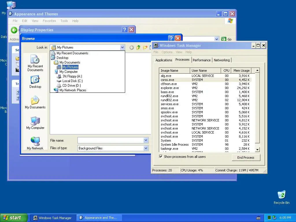
Task: Select My Computer in Browse places bar
Action: pos(35,123)
